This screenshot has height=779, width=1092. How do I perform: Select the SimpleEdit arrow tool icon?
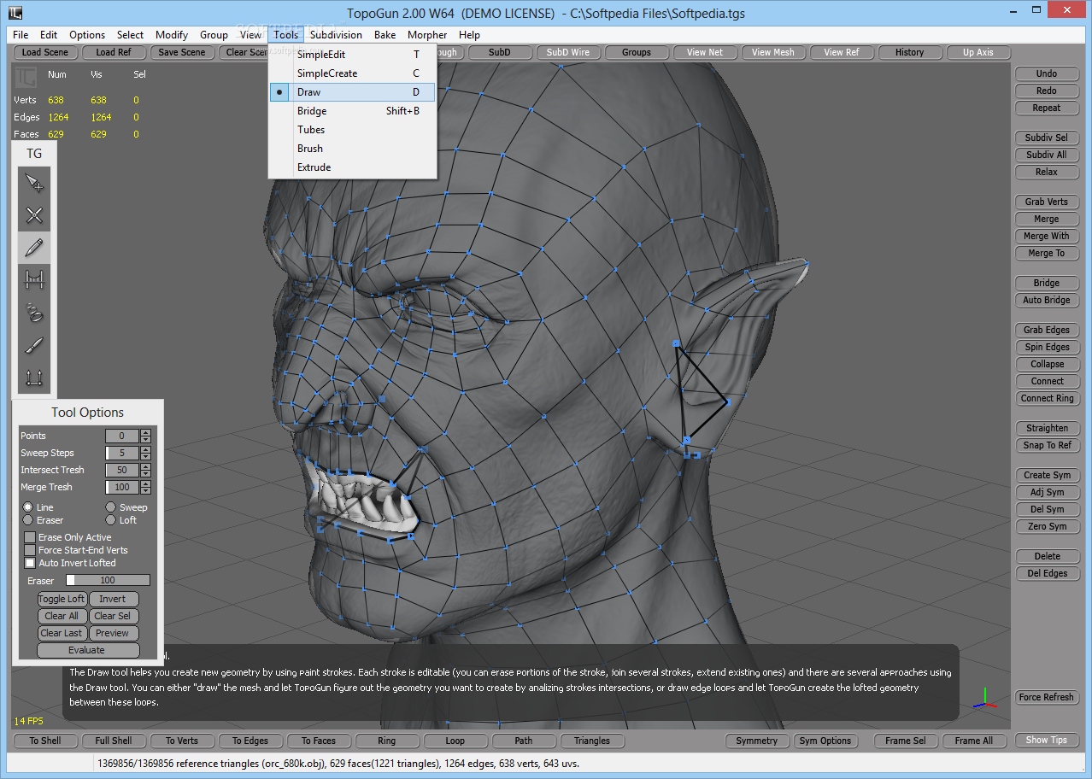tap(34, 183)
